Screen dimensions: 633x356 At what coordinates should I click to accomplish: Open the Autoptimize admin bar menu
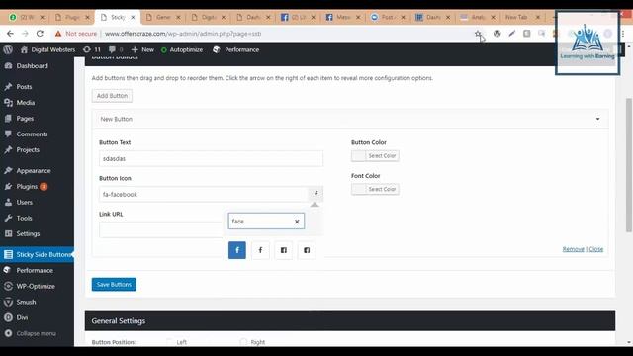[x=182, y=49]
